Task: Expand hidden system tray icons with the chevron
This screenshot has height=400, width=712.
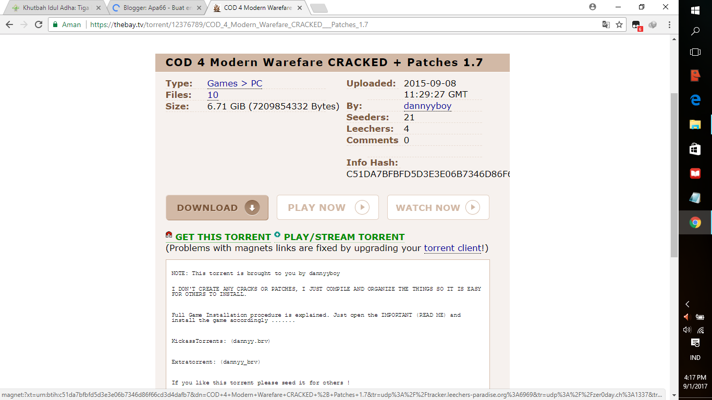Action: click(x=688, y=304)
